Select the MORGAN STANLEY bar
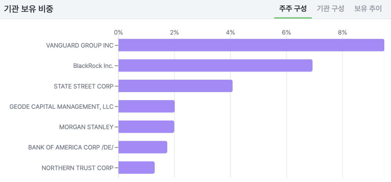391x182 pixels. click(146, 127)
